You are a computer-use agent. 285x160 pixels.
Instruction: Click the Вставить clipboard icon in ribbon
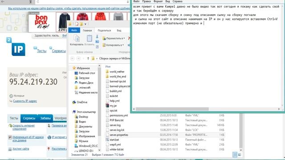89,39
